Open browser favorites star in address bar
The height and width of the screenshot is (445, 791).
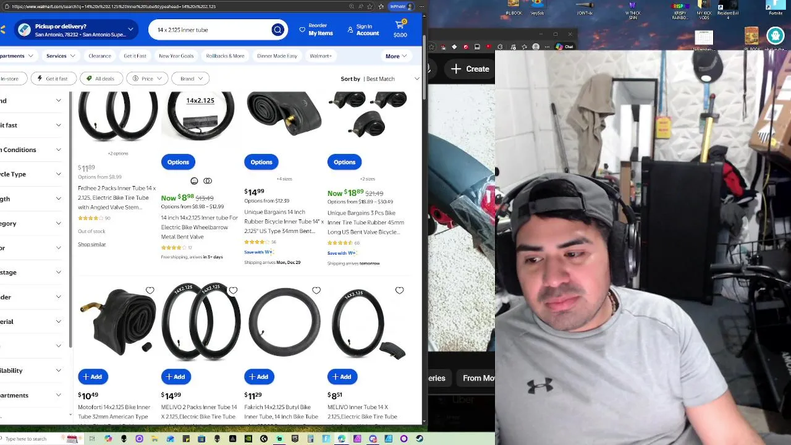click(370, 6)
